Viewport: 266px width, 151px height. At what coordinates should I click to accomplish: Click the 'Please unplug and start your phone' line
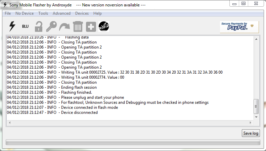[x=65, y=97]
